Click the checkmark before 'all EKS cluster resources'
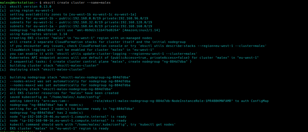Image resolution: width=308 pixels, height=132 pixels. click(3, 93)
